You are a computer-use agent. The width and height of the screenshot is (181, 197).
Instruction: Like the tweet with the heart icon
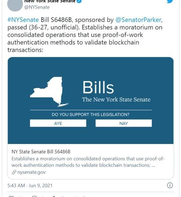pos(11,196)
